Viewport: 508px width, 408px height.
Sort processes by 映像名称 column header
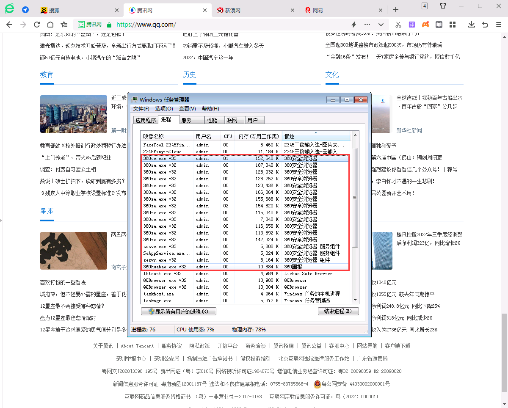point(167,136)
